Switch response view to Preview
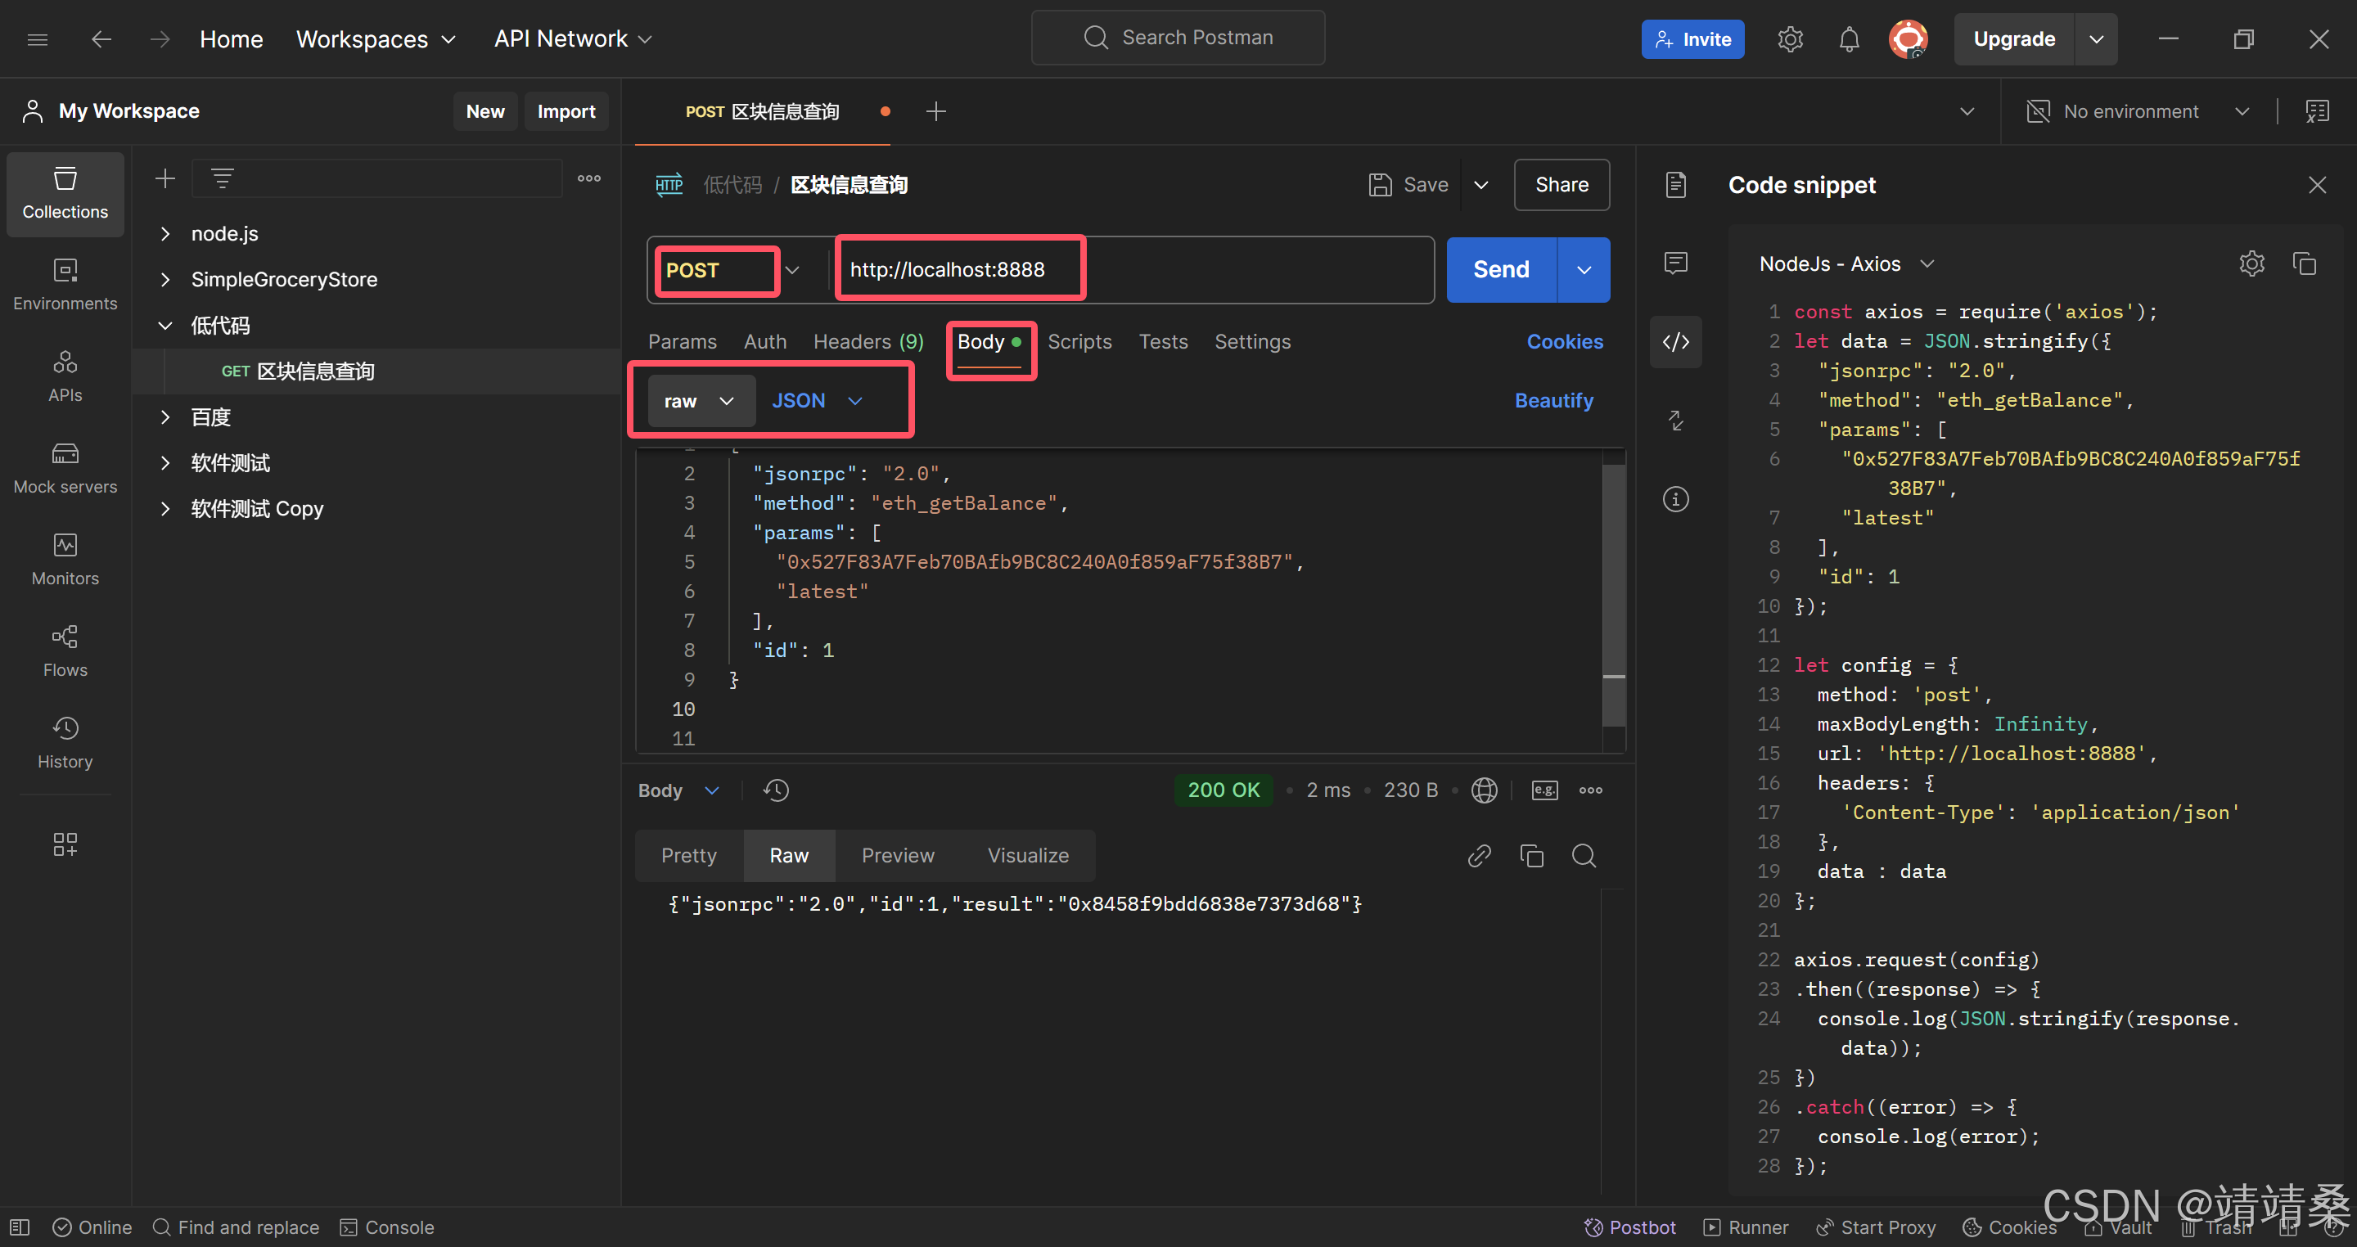 (897, 855)
